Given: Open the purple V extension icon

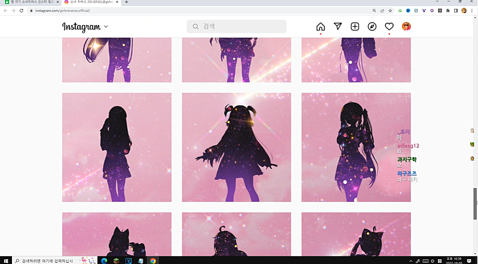Looking at the screenshot, I should coord(424,11).
